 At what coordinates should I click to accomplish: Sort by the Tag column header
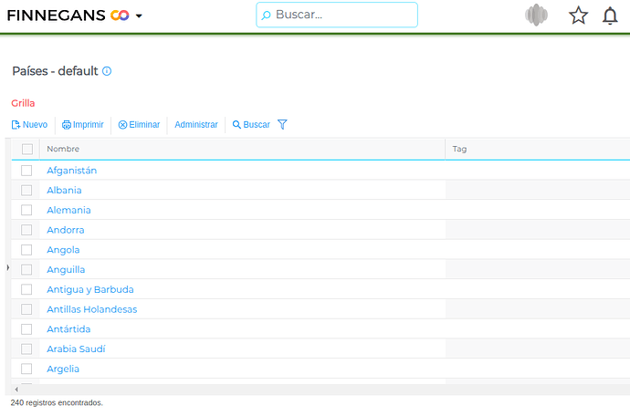pyautogui.click(x=459, y=149)
